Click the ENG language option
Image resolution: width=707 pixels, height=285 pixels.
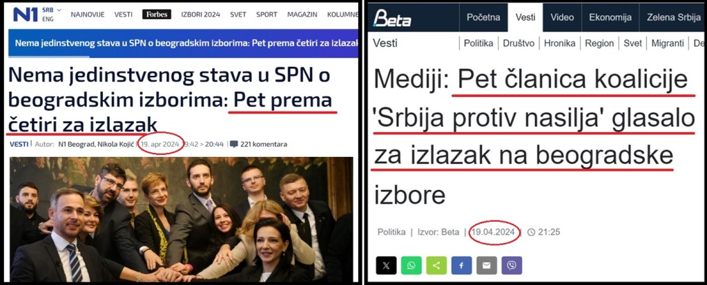(48, 19)
